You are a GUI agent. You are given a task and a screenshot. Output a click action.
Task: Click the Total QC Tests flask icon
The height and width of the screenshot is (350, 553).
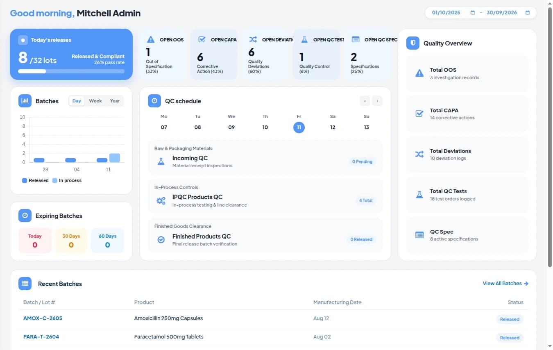click(419, 195)
